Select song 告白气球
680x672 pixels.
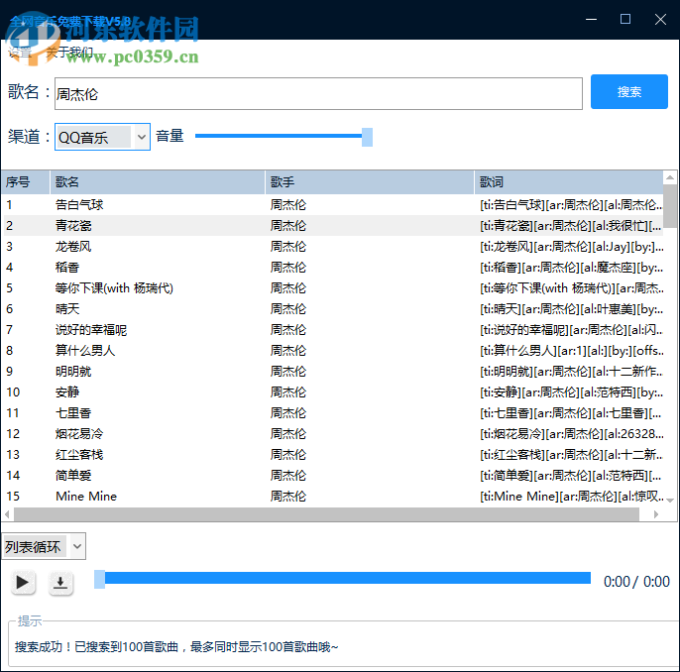tap(79, 204)
